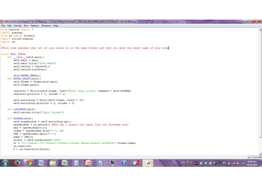Viewport: 262px width, 186px height.
Task: Place cursor in 'from tkinter import *' line
Action: [x=17, y=29]
